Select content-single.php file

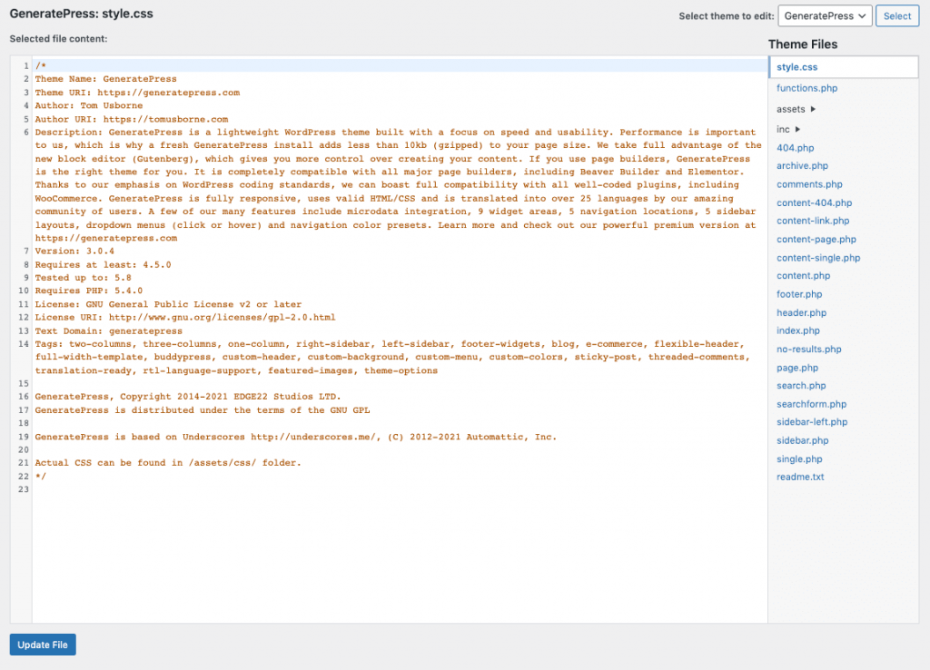(818, 258)
